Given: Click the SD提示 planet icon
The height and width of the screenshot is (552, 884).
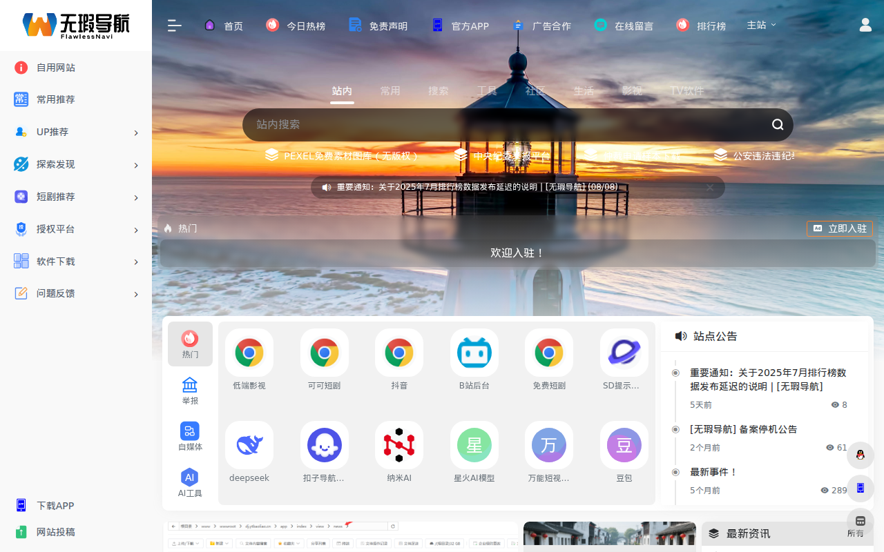Looking at the screenshot, I should 624,353.
